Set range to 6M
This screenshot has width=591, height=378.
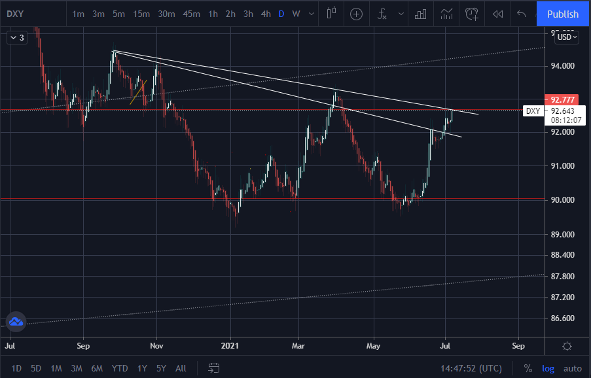point(97,368)
